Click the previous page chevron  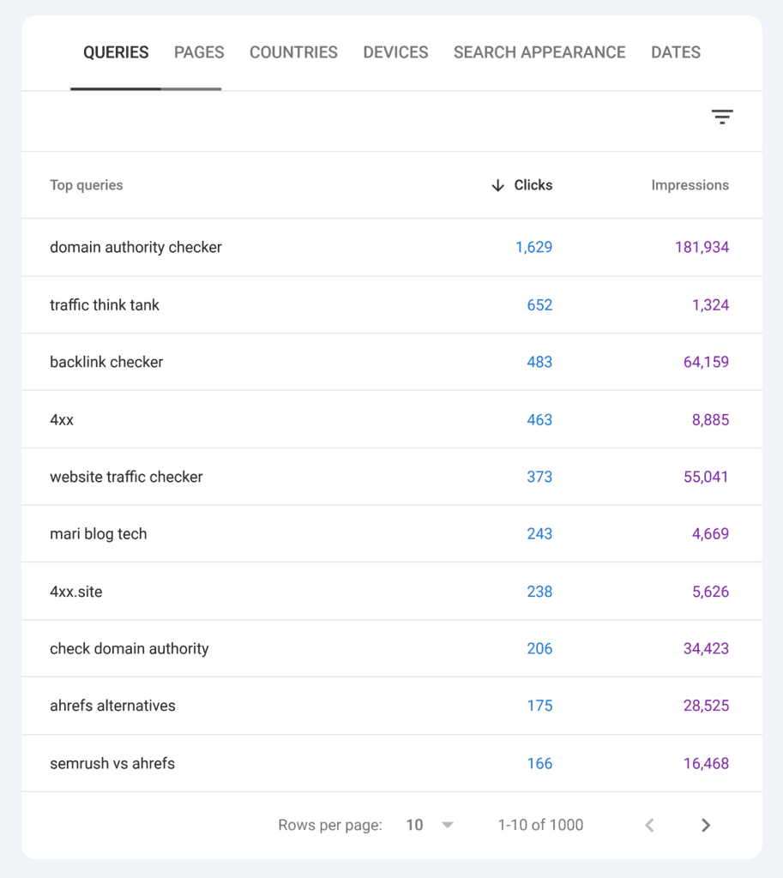649,825
